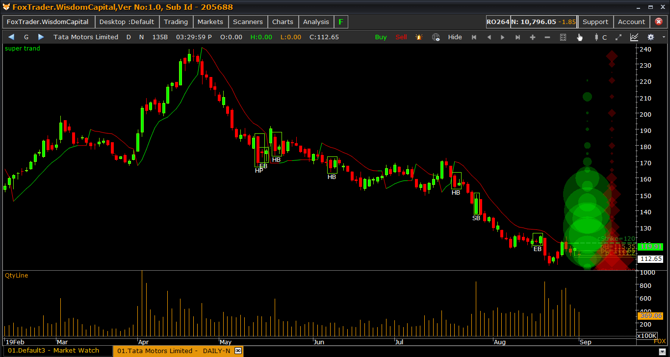Expand the toolbar overflow dropdown arrow
The width and height of the screenshot is (670, 357).
click(664, 37)
